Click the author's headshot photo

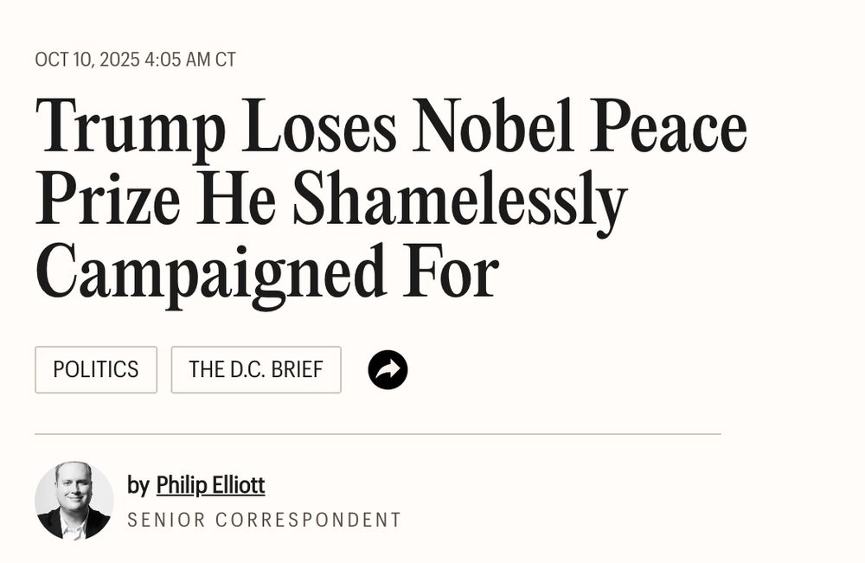74,501
